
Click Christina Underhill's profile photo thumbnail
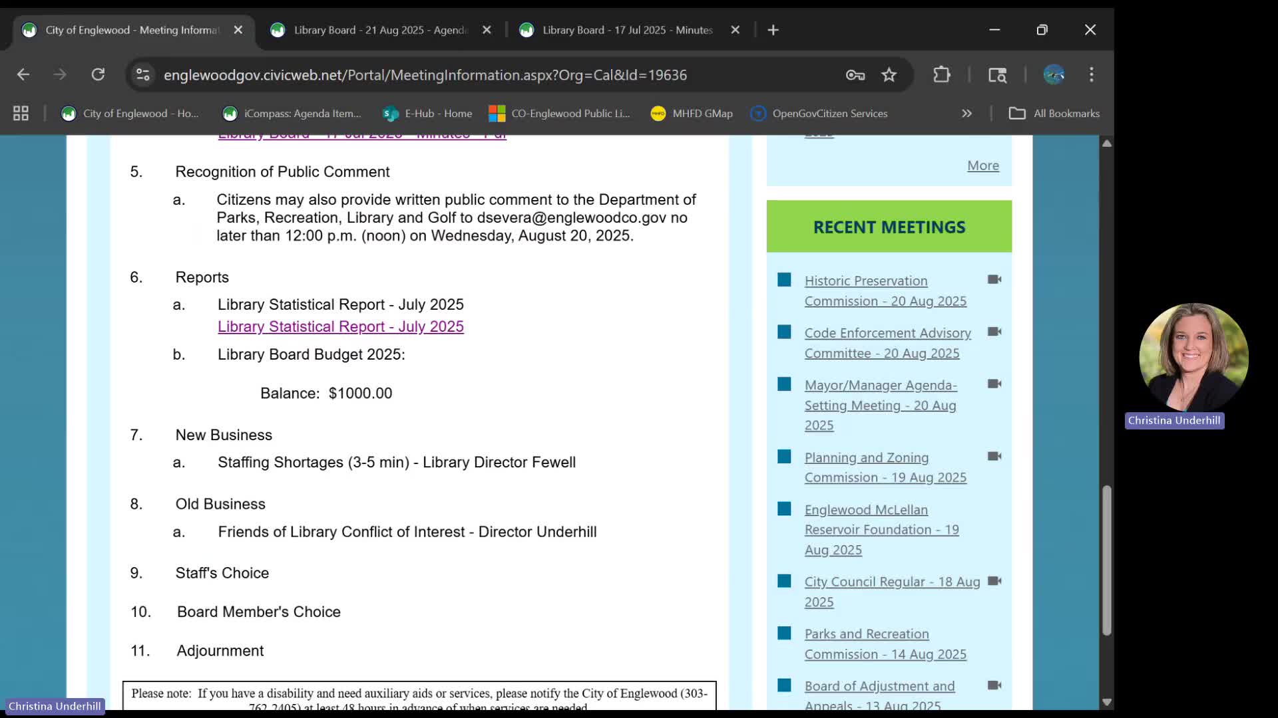(1193, 357)
